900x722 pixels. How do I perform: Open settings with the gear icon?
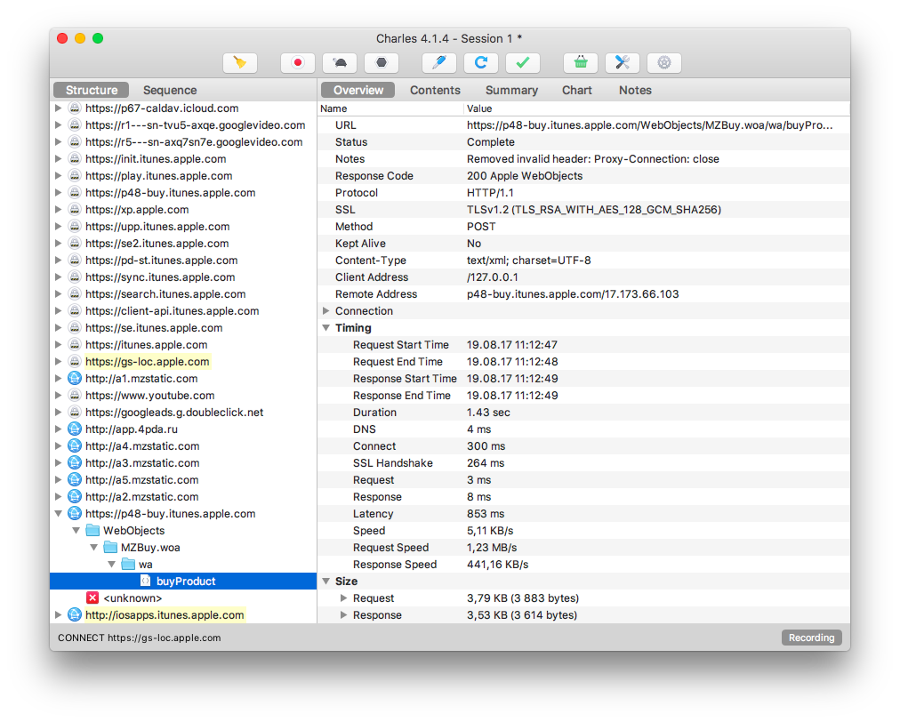pos(664,62)
